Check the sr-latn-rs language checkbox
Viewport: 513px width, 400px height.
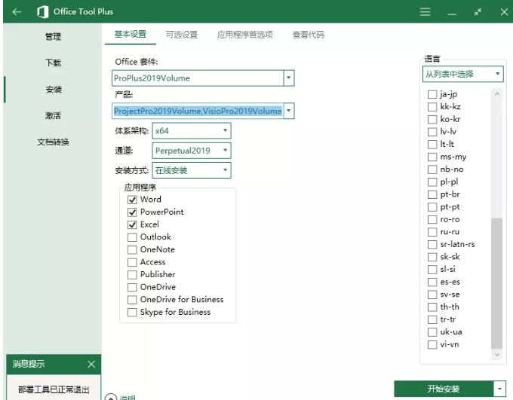(432, 244)
